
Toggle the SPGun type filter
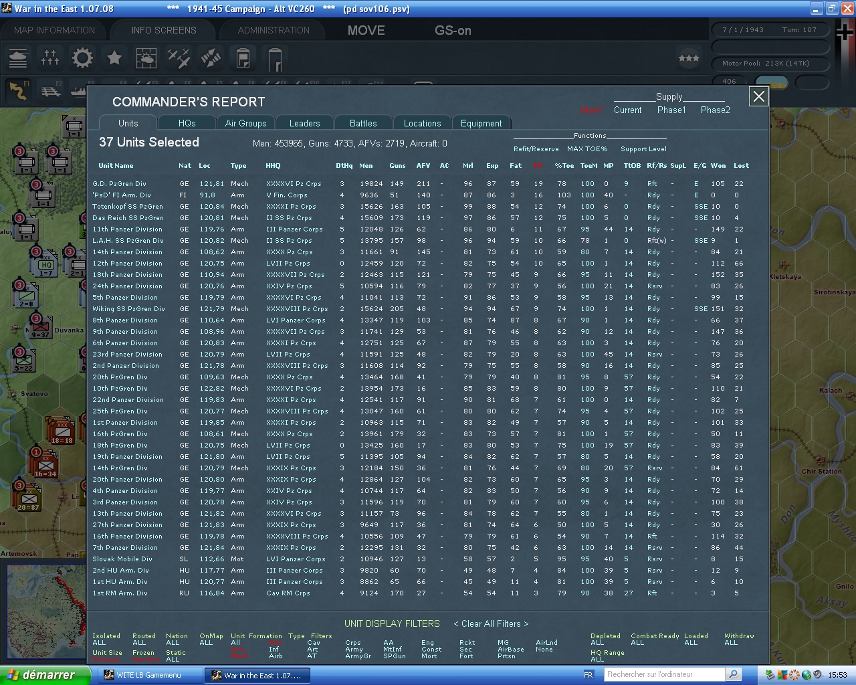point(395,656)
